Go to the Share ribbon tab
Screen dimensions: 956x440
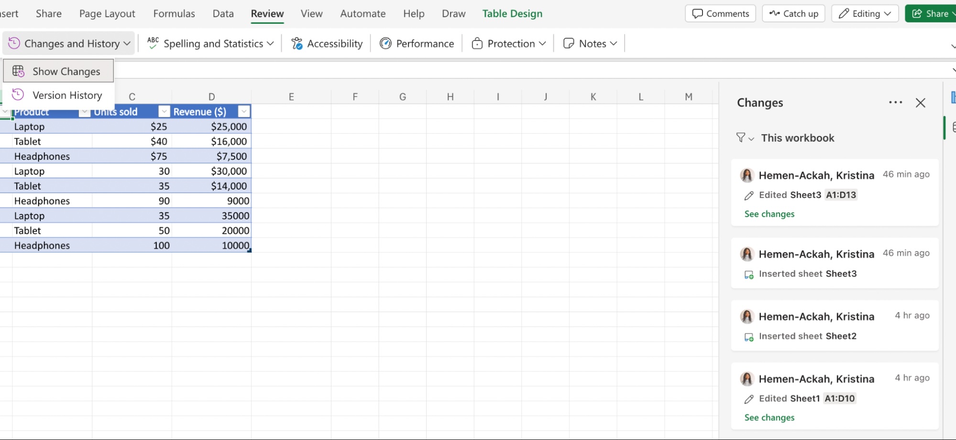pyautogui.click(x=49, y=14)
